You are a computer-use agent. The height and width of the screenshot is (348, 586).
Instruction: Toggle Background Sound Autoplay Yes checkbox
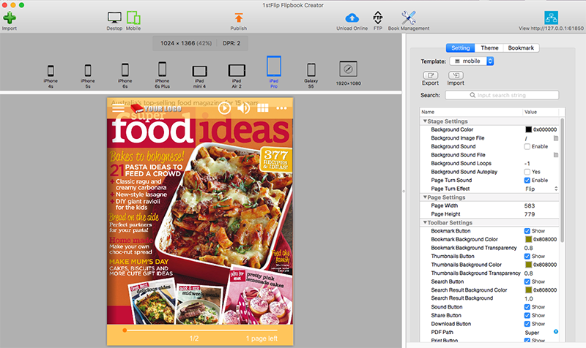(x=527, y=172)
